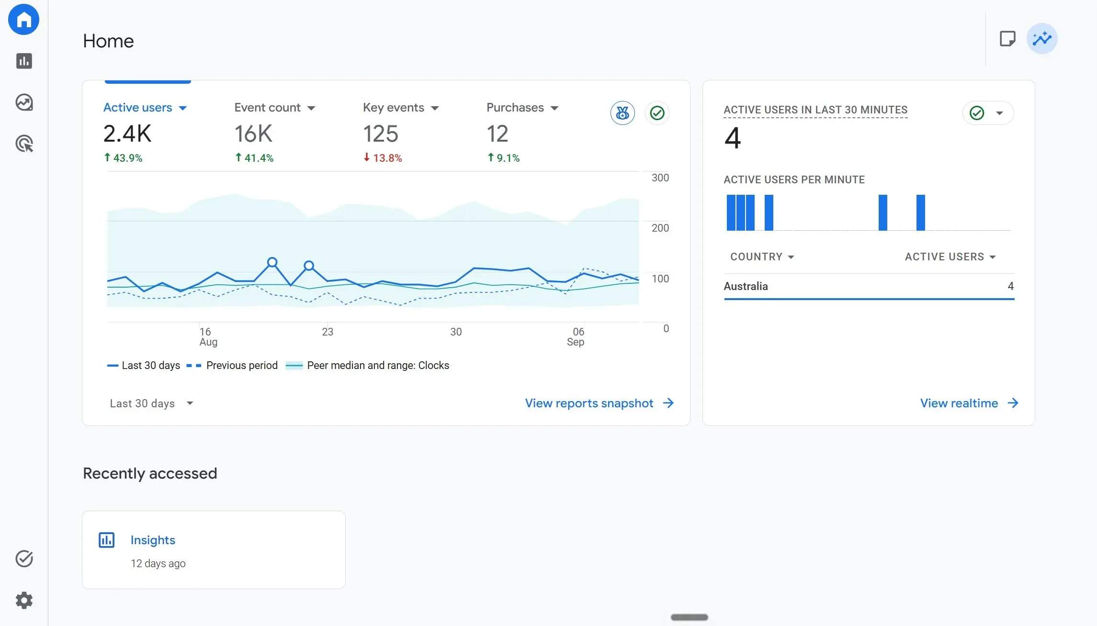Select the 2.4K Active users metric value
1097x626 pixels.
(x=127, y=134)
